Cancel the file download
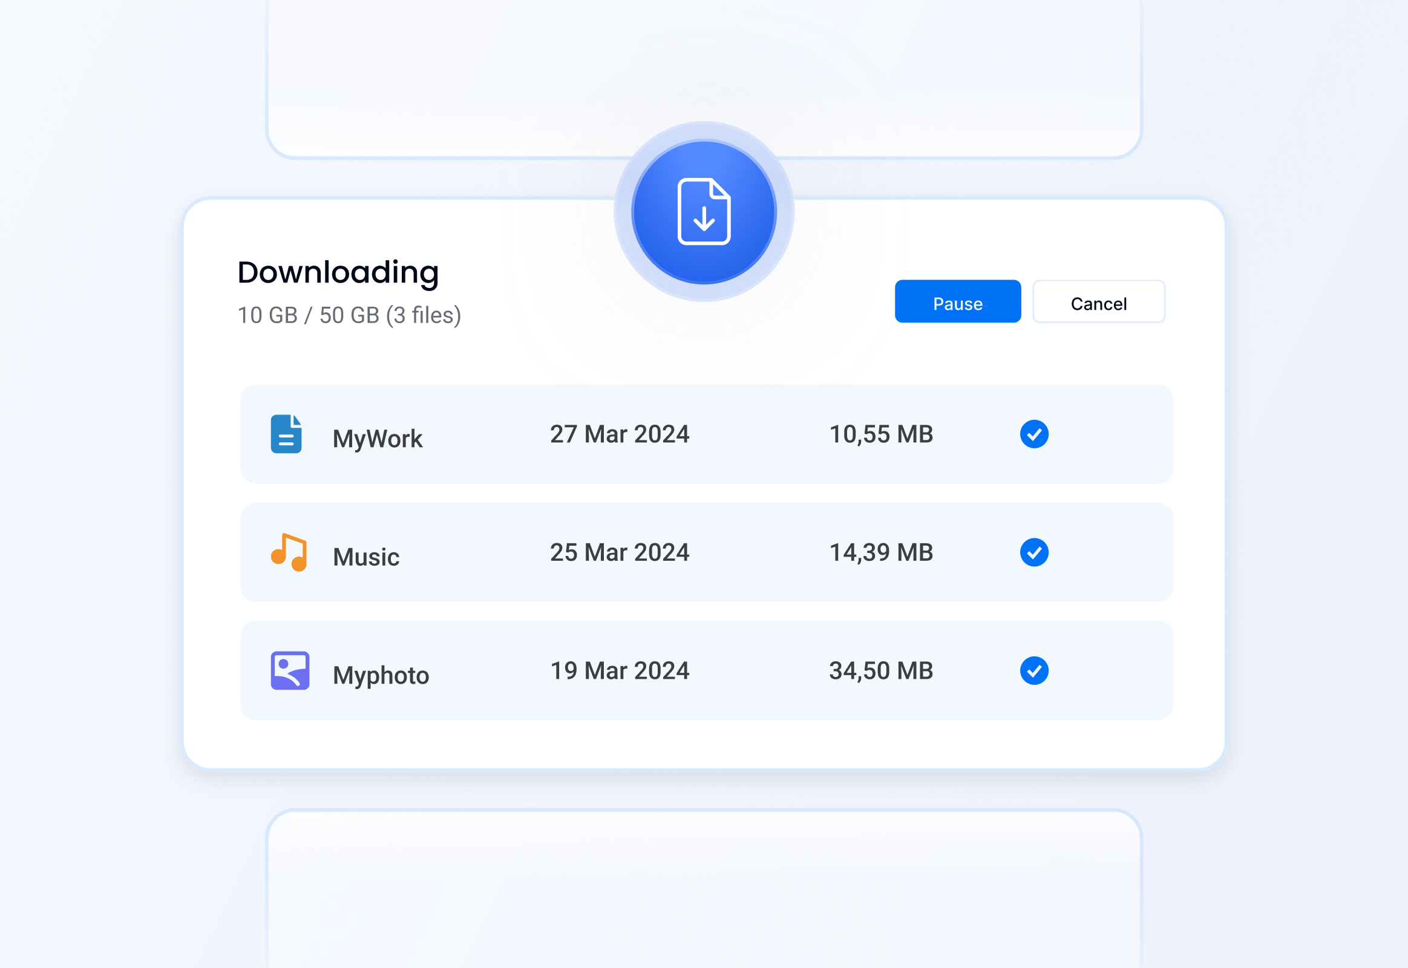This screenshot has height=968, width=1408. click(1099, 302)
